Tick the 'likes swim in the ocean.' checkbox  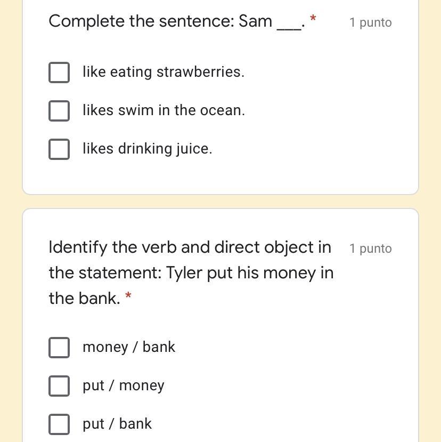tap(59, 111)
